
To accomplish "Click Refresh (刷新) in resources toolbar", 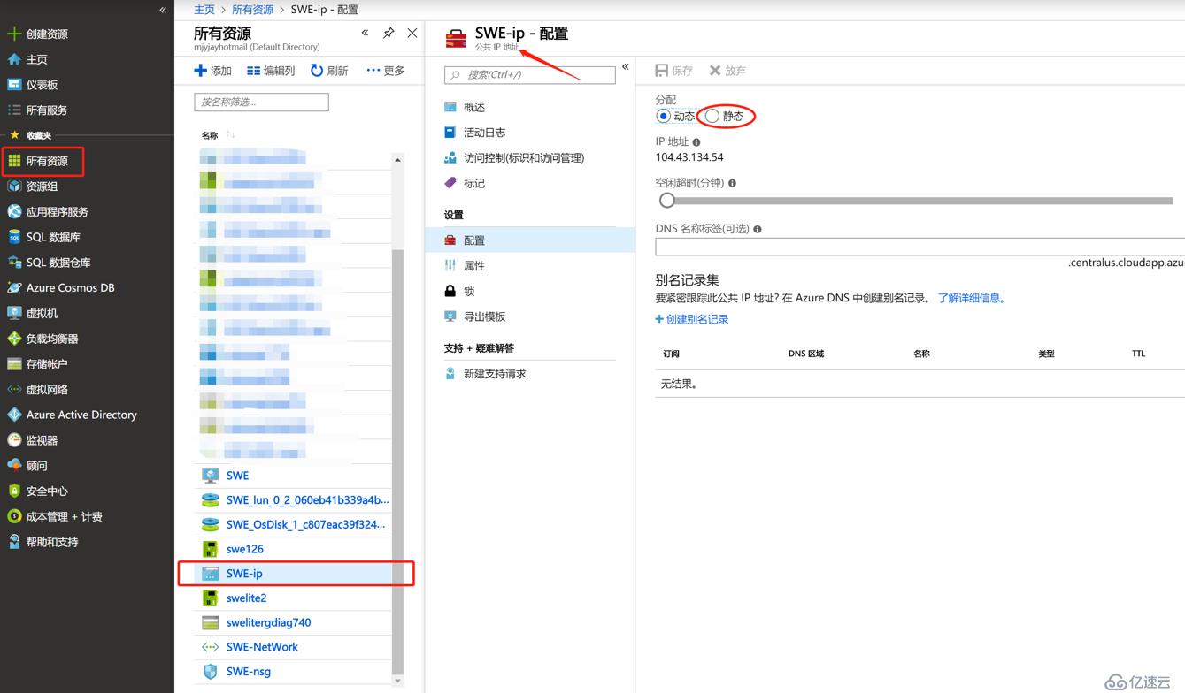I will coord(329,71).
